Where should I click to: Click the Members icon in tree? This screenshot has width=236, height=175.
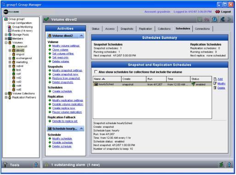coord(10,38)
